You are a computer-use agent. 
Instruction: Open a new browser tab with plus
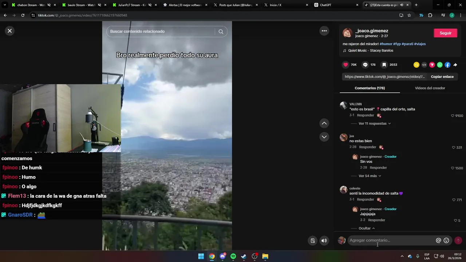click(416, 5)
